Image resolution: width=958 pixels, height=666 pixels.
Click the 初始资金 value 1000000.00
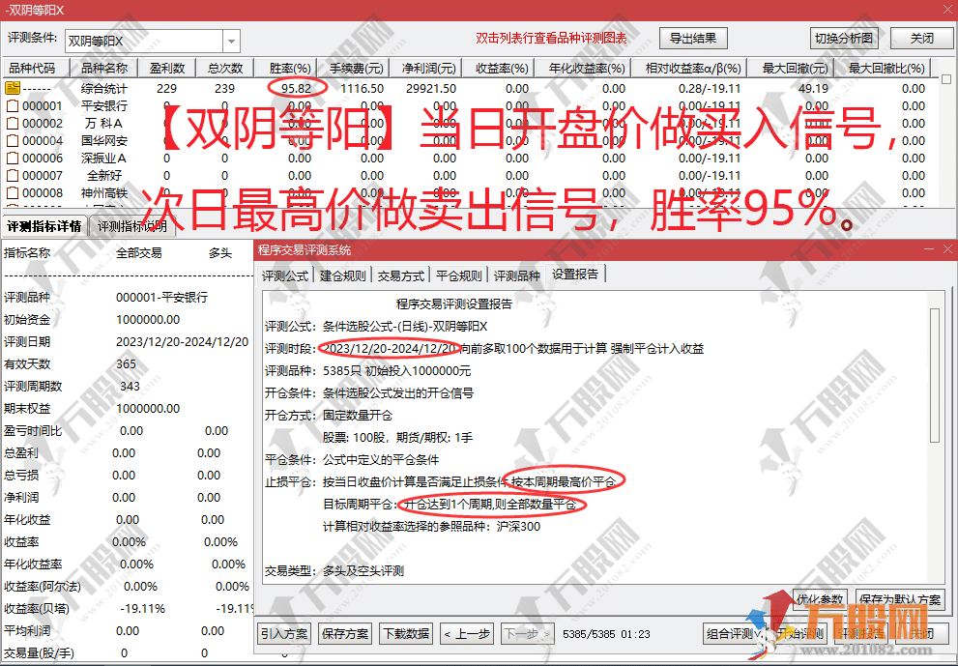click(148, 320)
